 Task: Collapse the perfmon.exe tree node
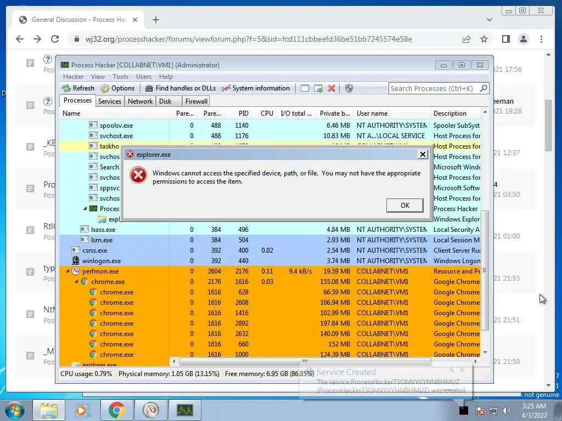tap(68, 271)
